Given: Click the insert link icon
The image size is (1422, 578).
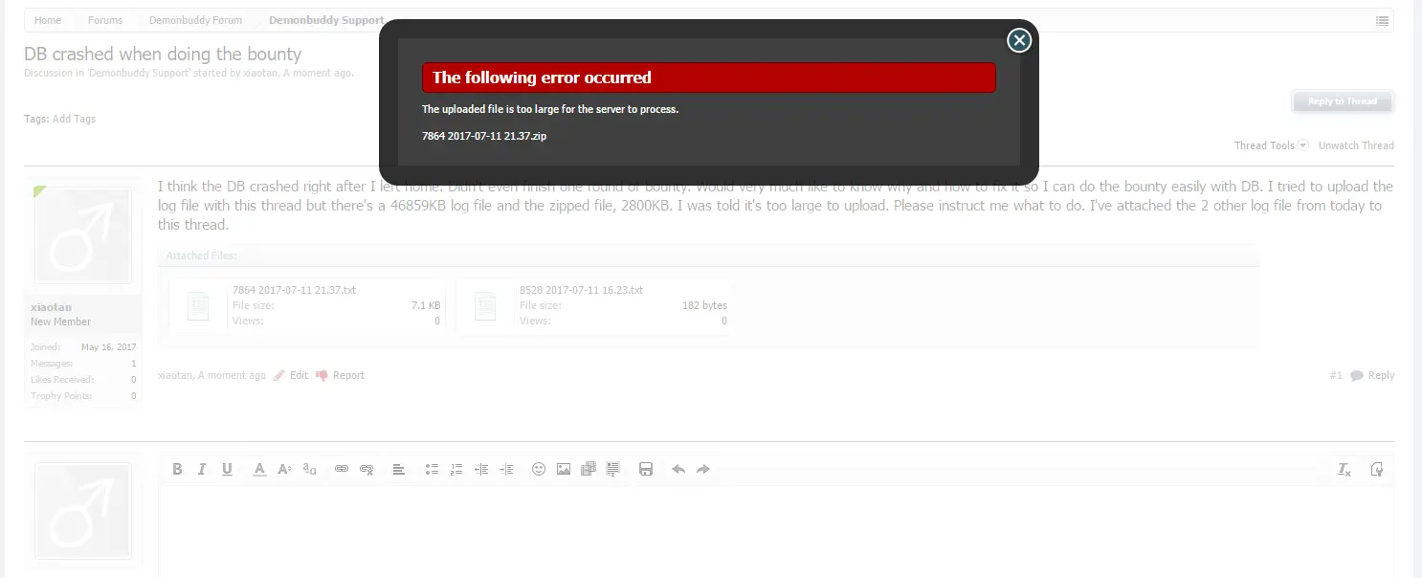Looking at the screenshot, I should pyautogui.click(x=342, y=469).
